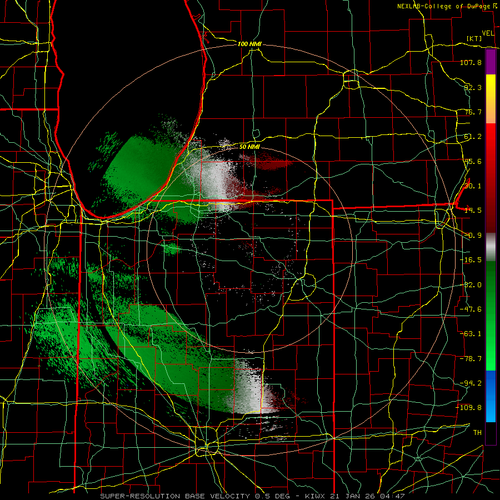500x500 pixels.
Task: Pick the blue segment of the color bar
Action: click(x=491, y=396)
